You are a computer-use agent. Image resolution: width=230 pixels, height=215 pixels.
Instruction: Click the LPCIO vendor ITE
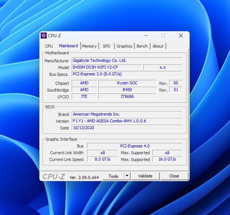[84, 96]
